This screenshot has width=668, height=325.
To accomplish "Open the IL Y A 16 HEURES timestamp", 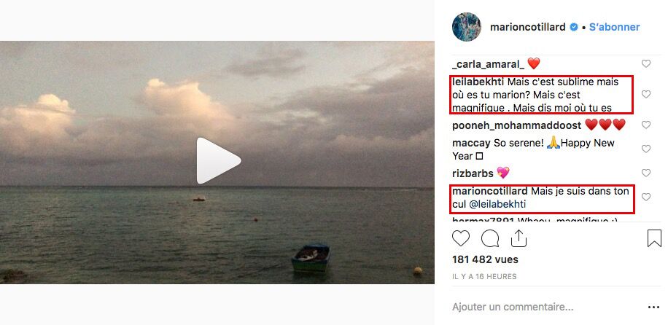I will coord(484,276).
